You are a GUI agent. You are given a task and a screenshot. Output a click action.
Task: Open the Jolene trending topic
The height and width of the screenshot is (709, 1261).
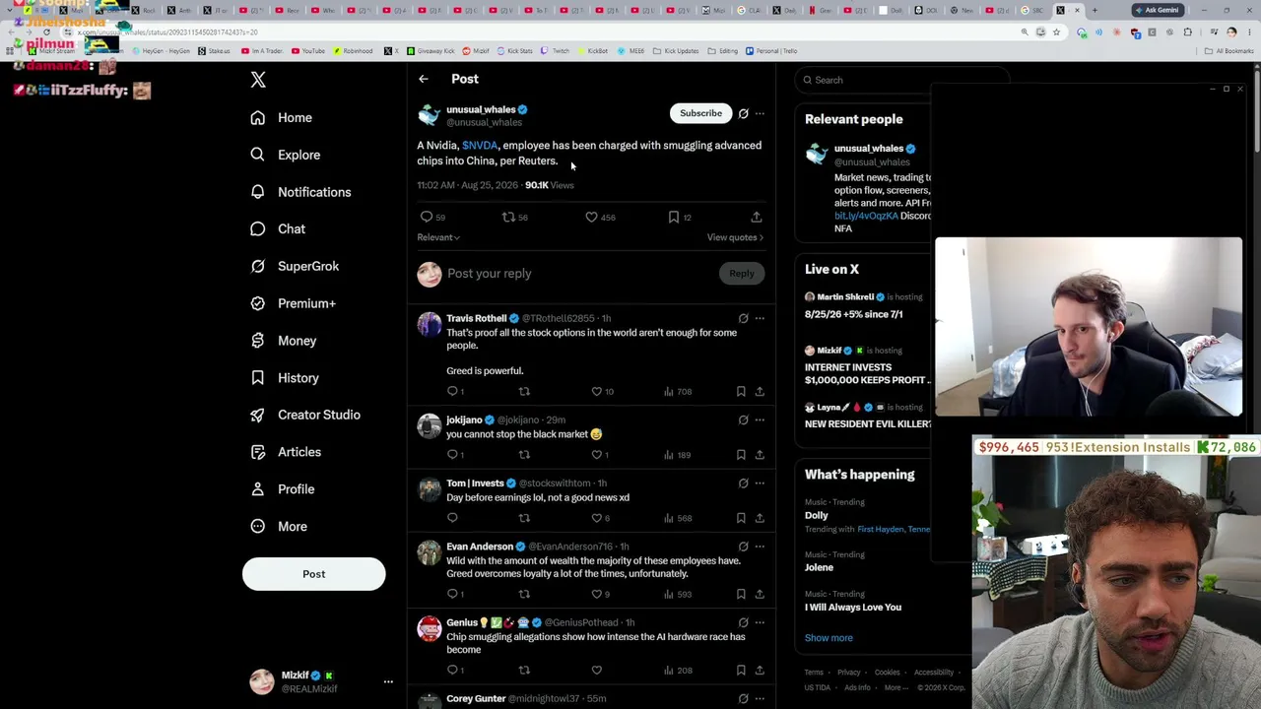(x=819, y=567)
